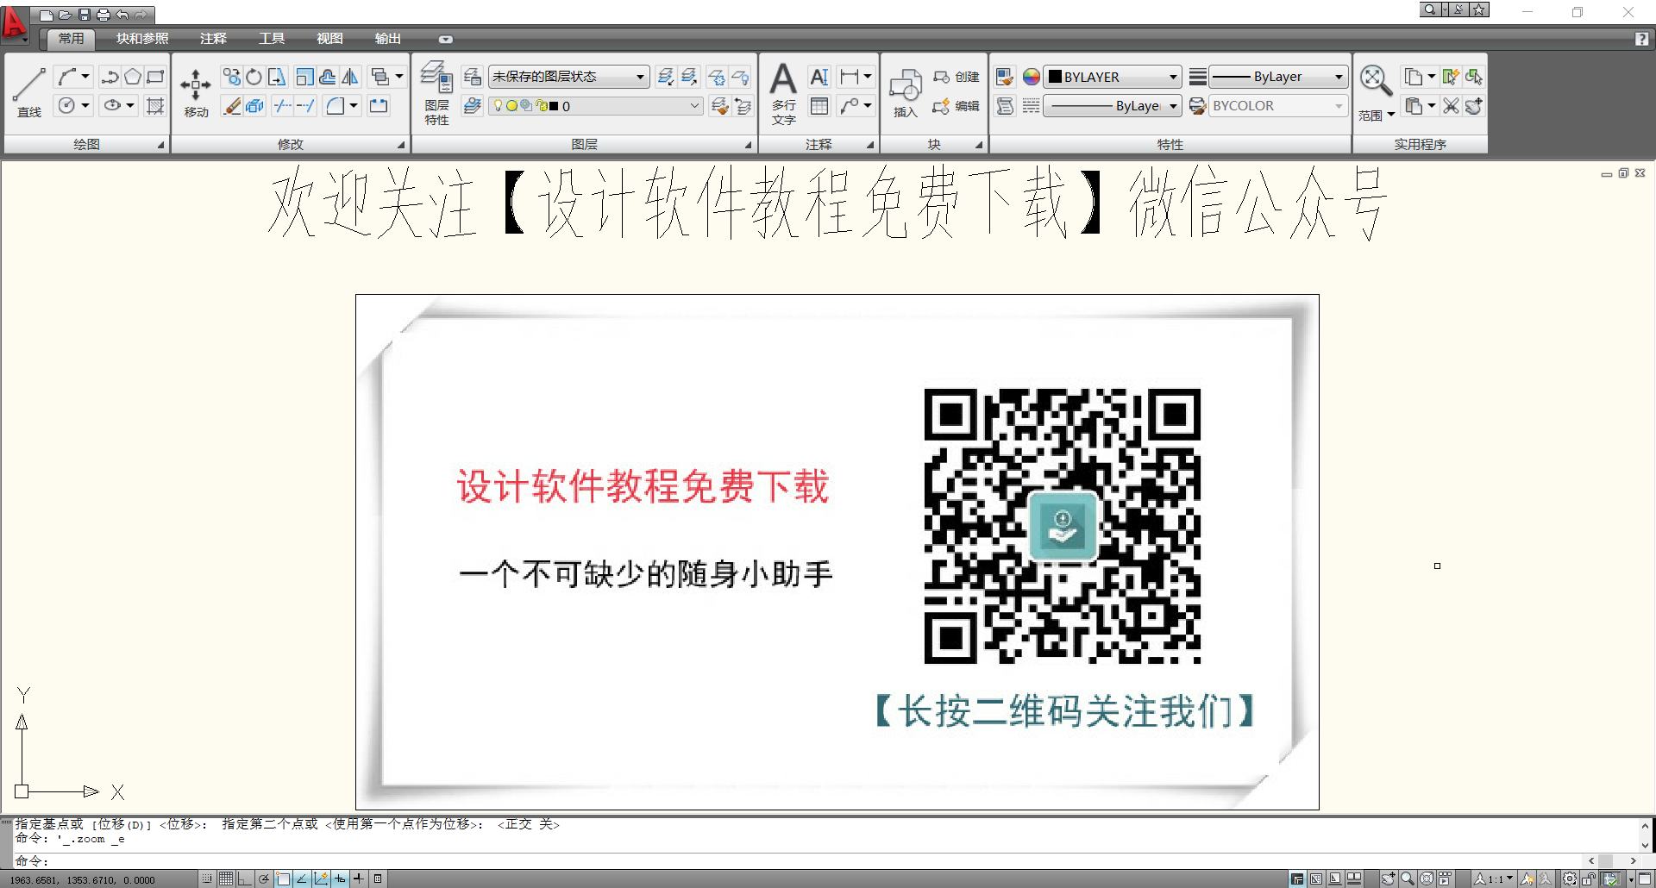
Task: Open the BYLAYER object color dropdown
Action: click(1112, 77)
